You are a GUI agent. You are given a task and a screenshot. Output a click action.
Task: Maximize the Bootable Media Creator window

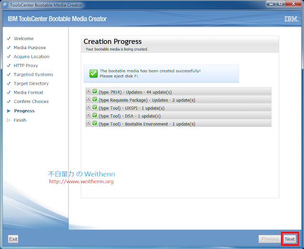280,4
